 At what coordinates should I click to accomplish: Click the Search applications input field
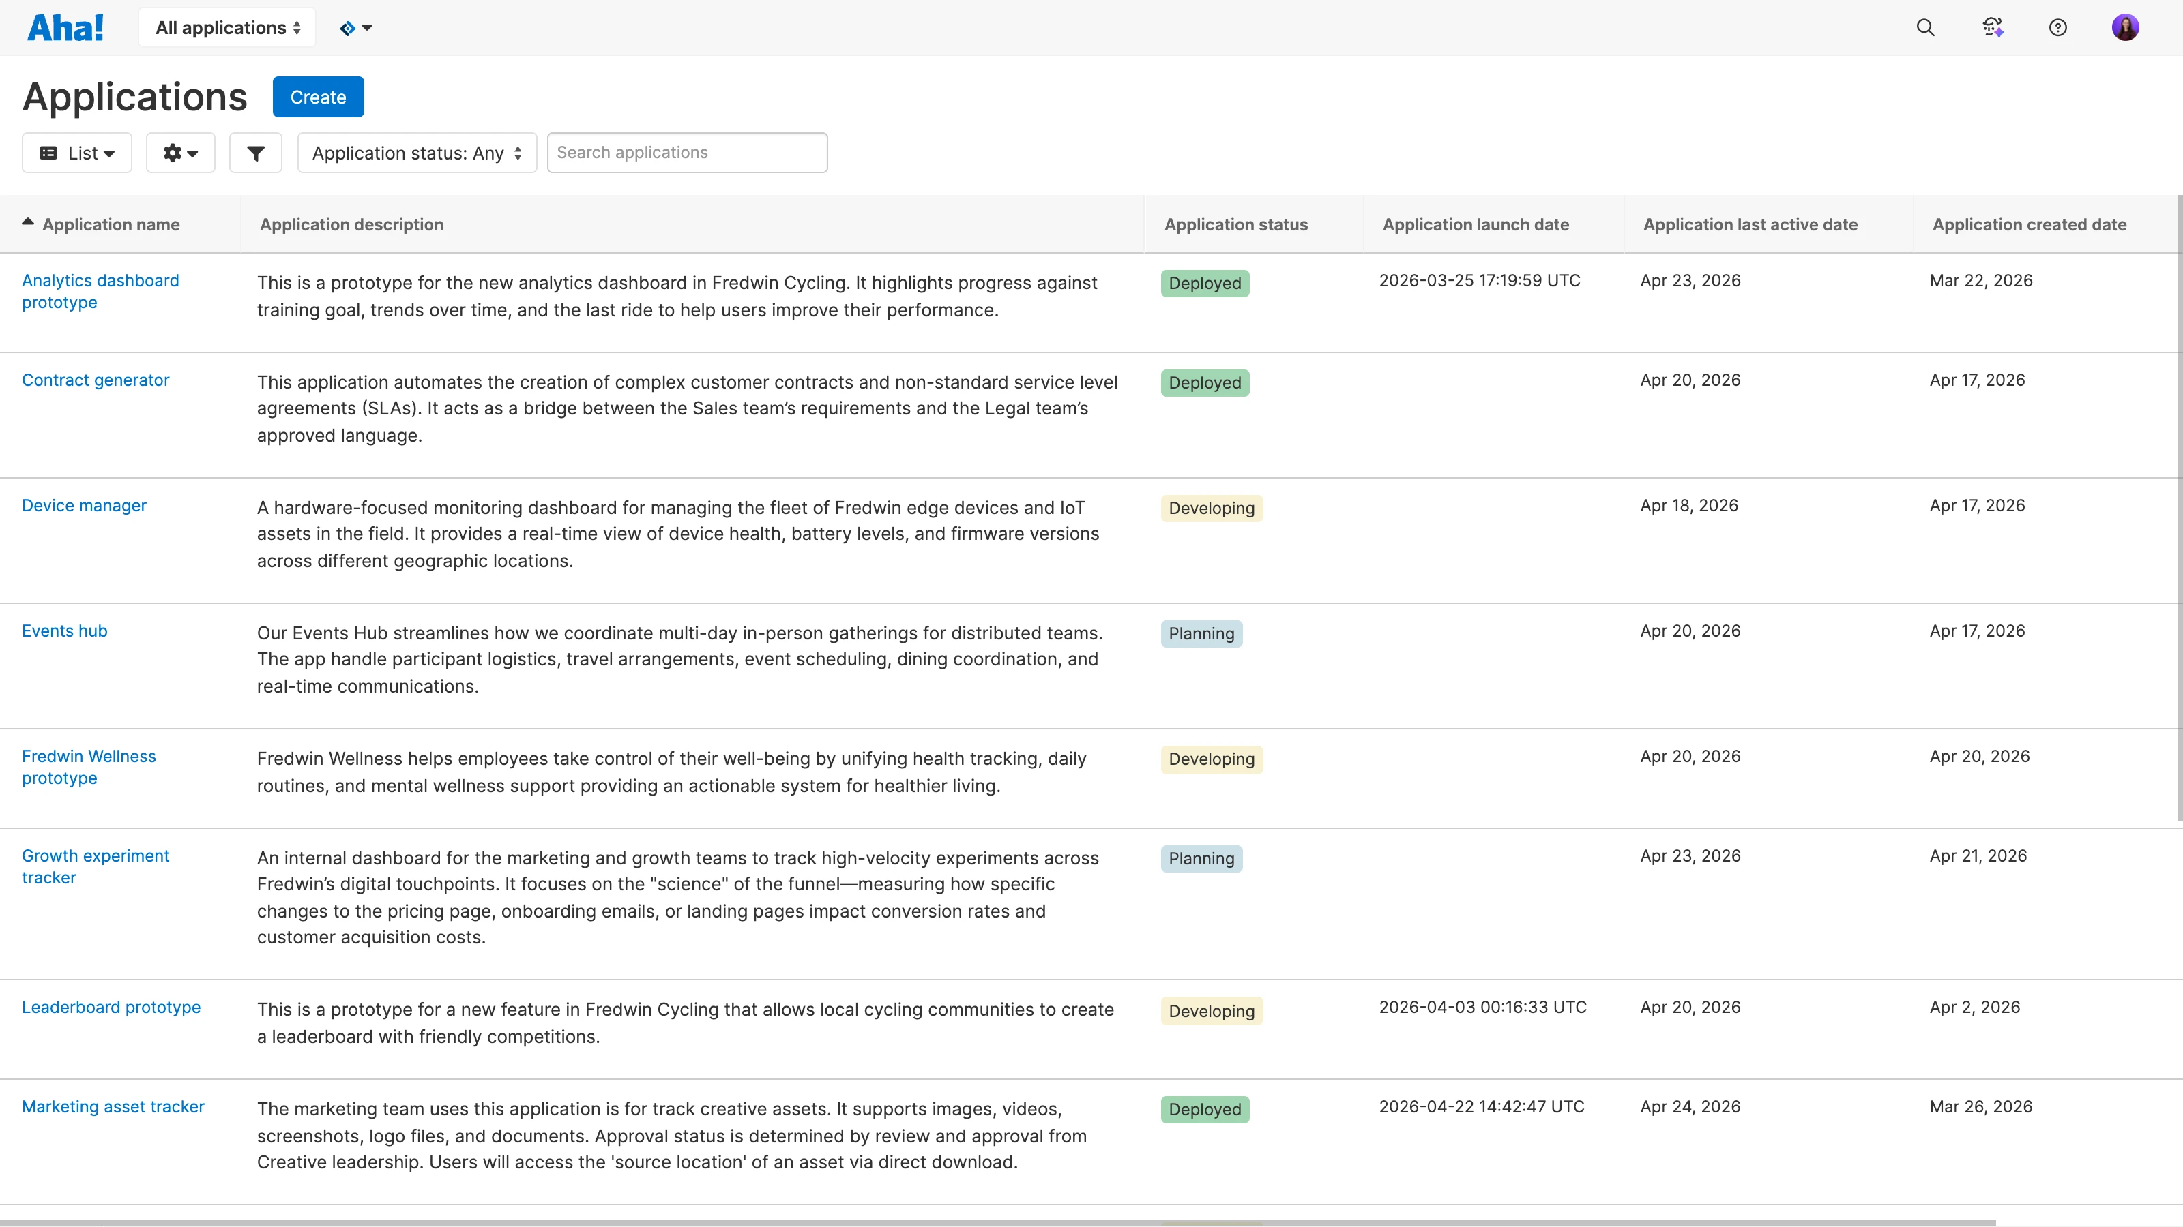[x=686, y=153]
